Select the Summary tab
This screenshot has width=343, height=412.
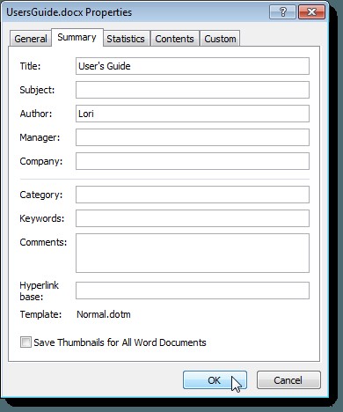77,37
